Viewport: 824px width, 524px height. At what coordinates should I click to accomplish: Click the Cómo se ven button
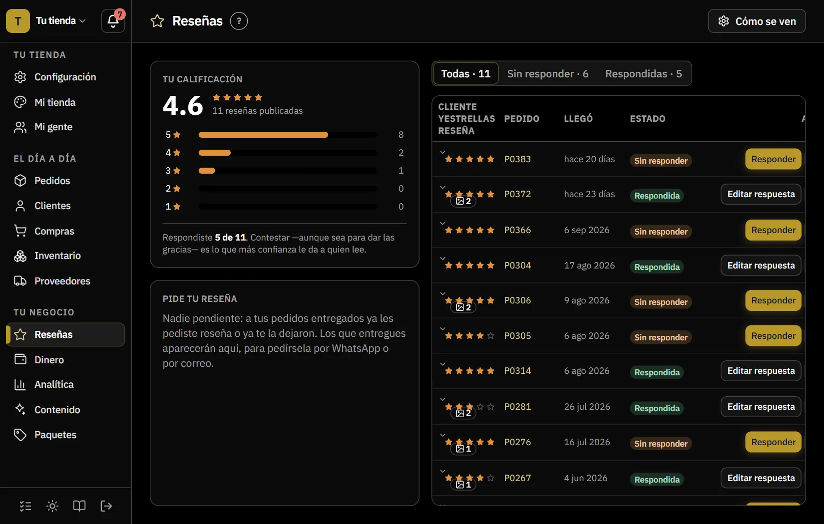point(757,21)
